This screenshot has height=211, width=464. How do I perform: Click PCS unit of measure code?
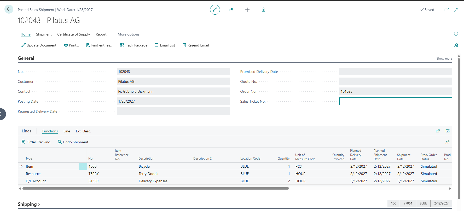click(x=299, y=166)
